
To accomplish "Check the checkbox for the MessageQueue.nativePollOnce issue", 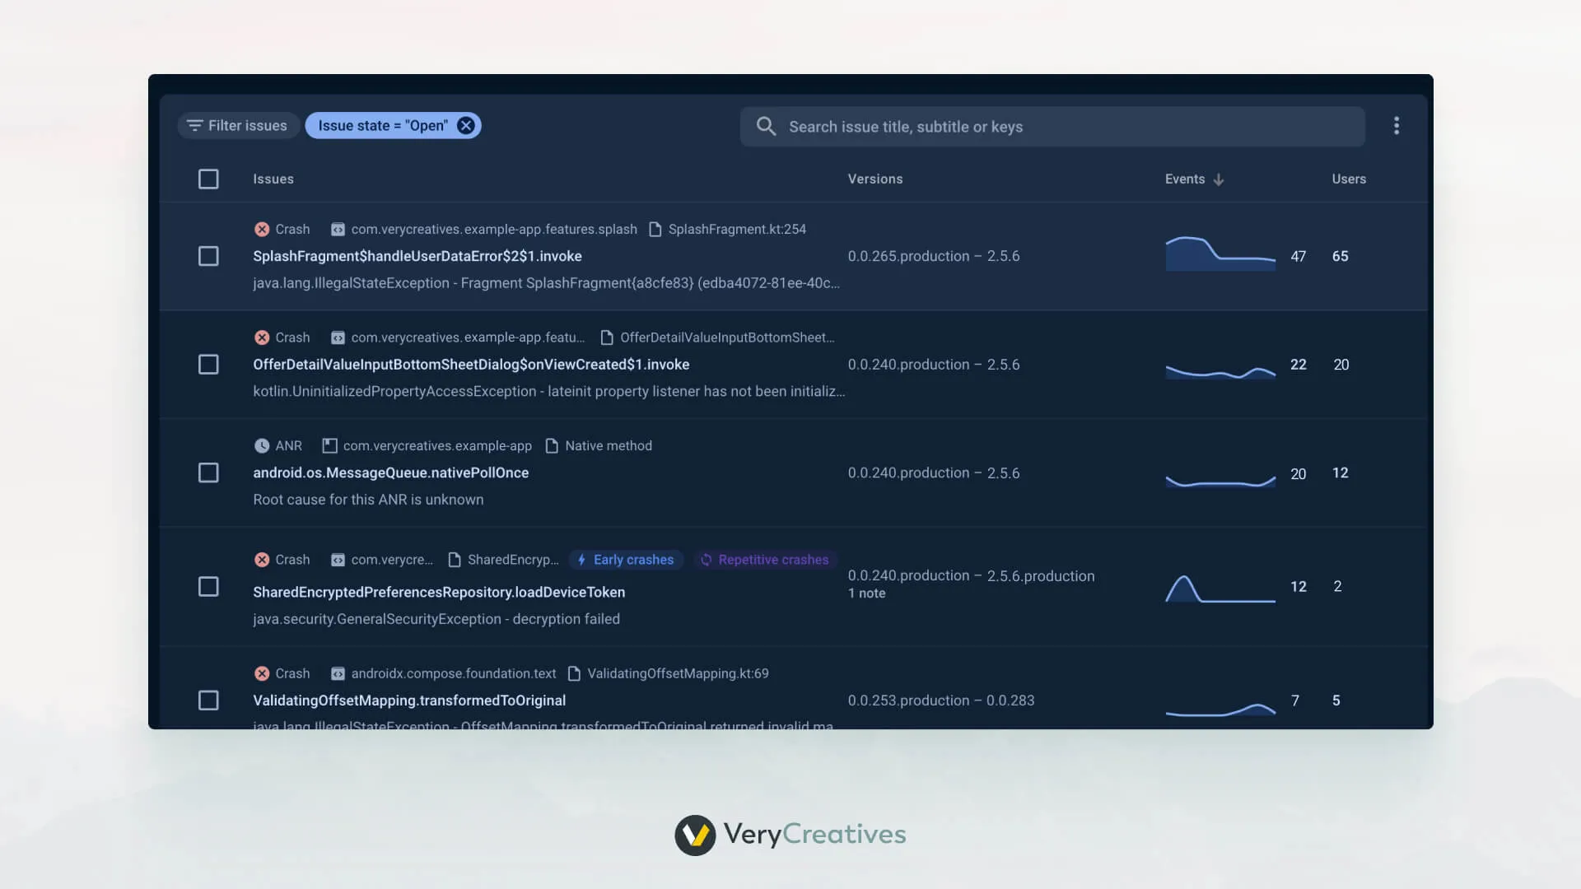I will (x=208, y=472).
